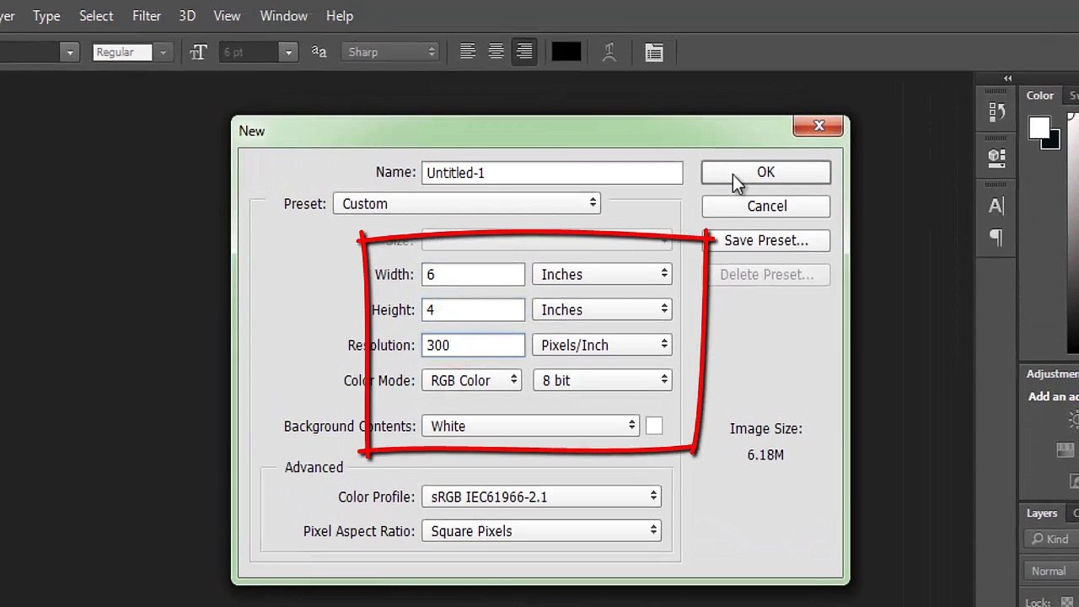The image size is (1079, 607).
Task: Close the New dialog with X
Action: click(x=819, y=126)
